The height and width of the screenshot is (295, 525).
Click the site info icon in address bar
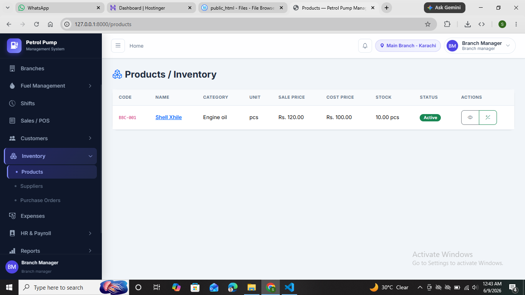pyautogui.click(x=67, y=24)
